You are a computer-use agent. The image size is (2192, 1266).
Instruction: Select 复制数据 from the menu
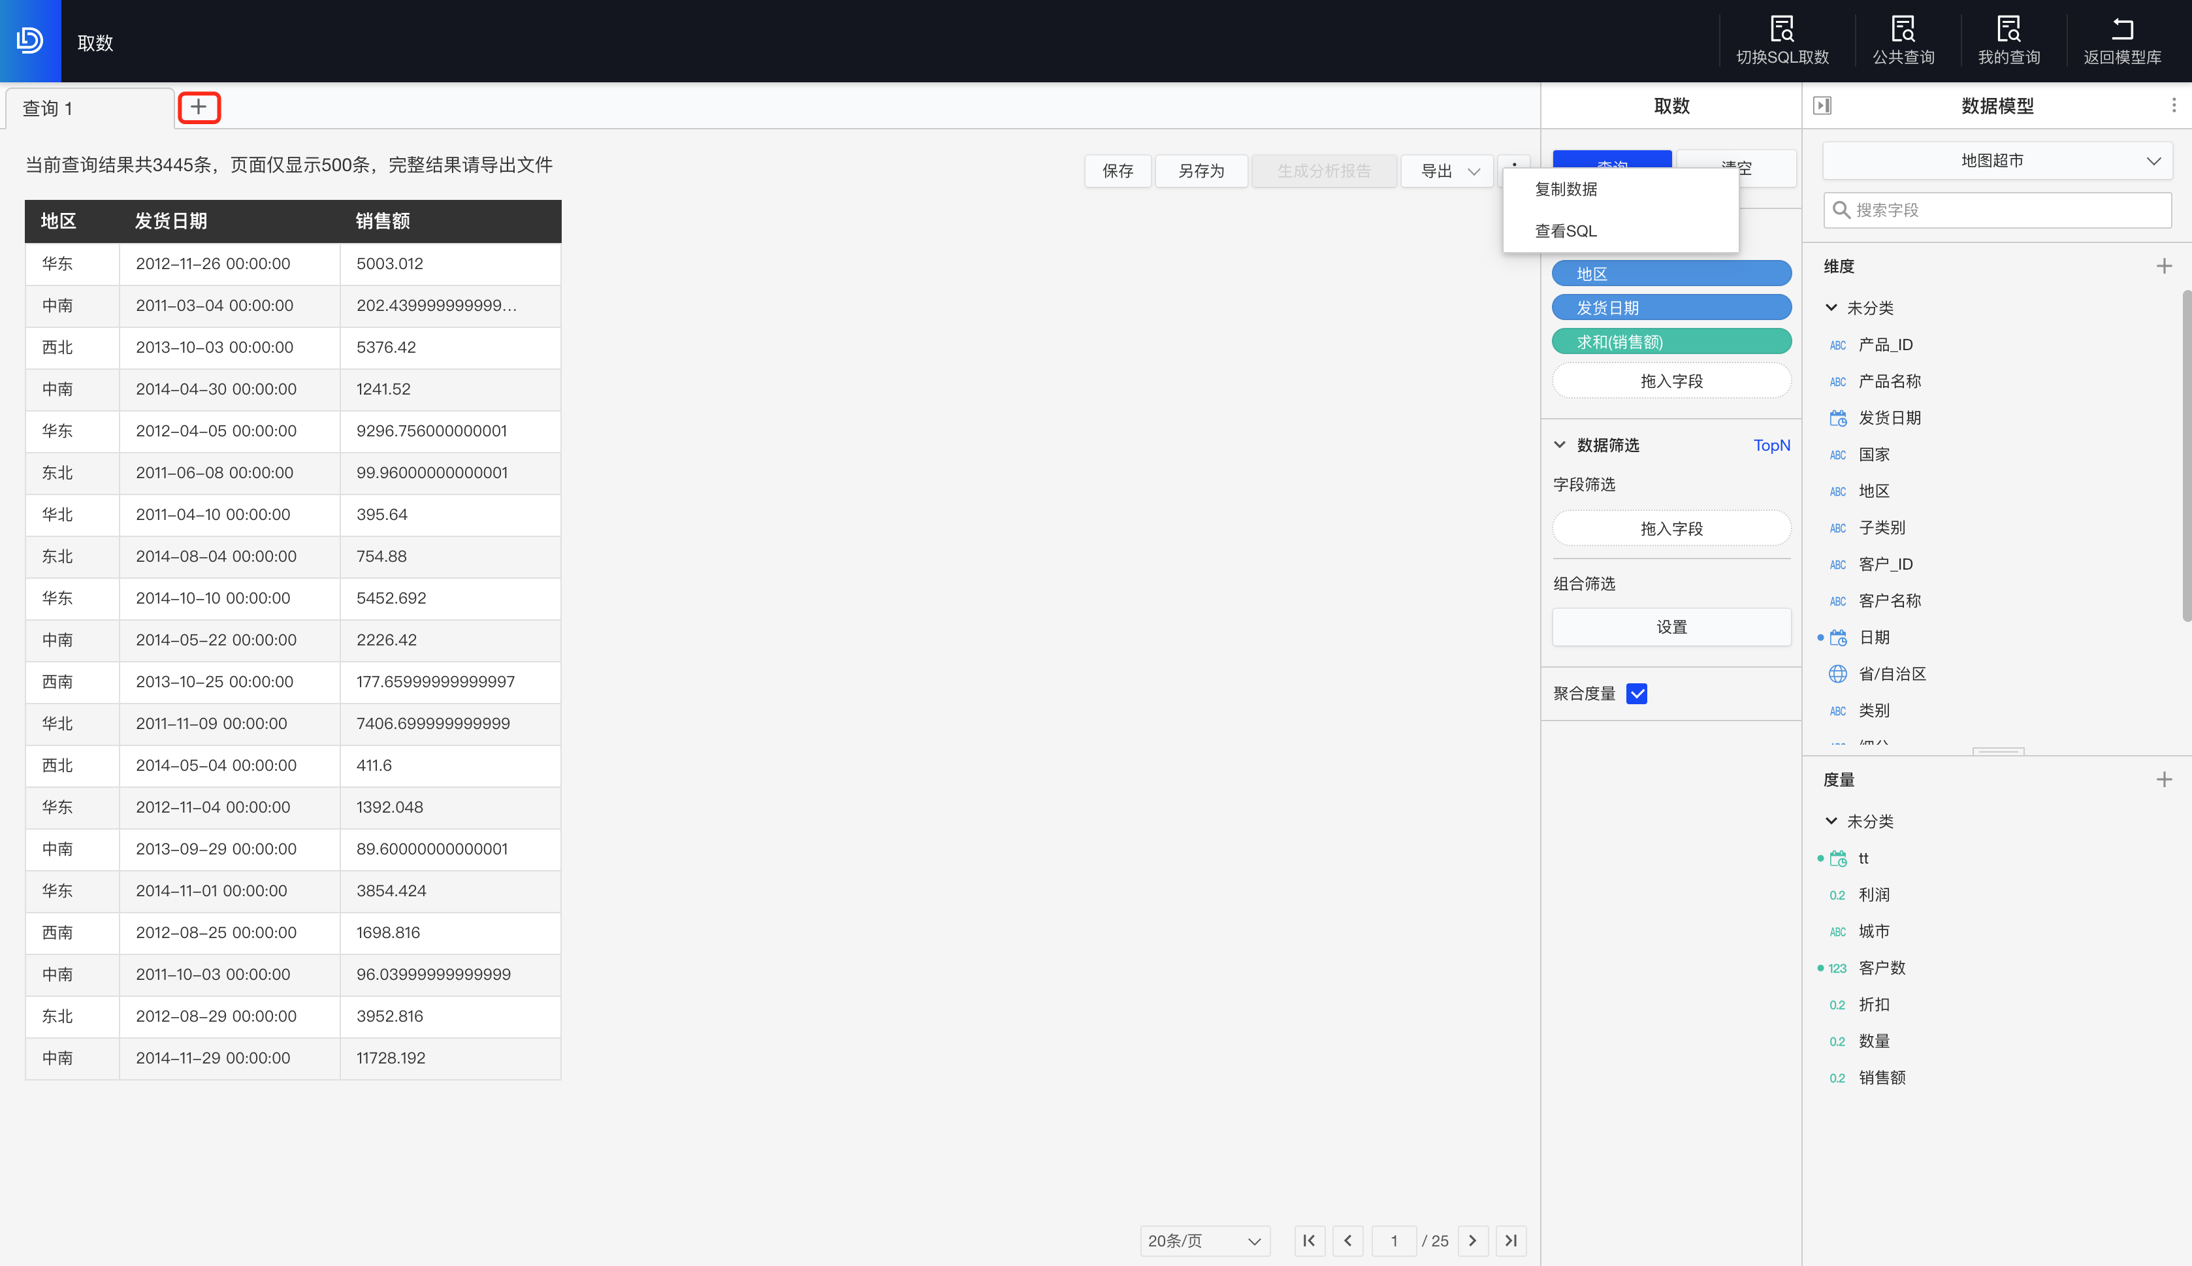pyautogui.click(x=1566, y=189)
